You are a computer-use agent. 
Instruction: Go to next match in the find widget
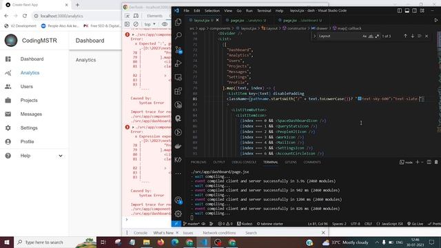click(413, 36)
